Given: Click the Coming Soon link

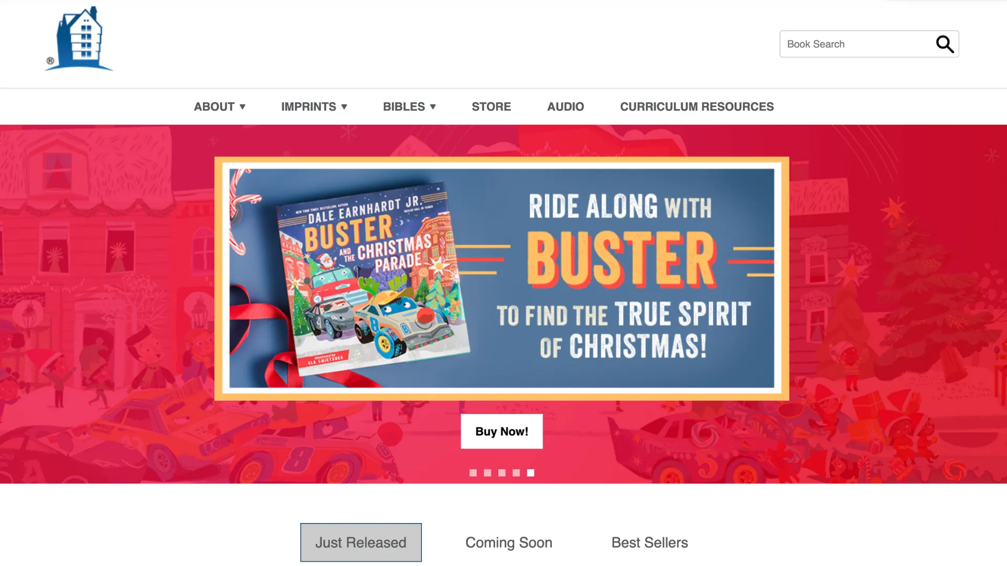Looking at the screenshot, I should click(x=508, y=542).
